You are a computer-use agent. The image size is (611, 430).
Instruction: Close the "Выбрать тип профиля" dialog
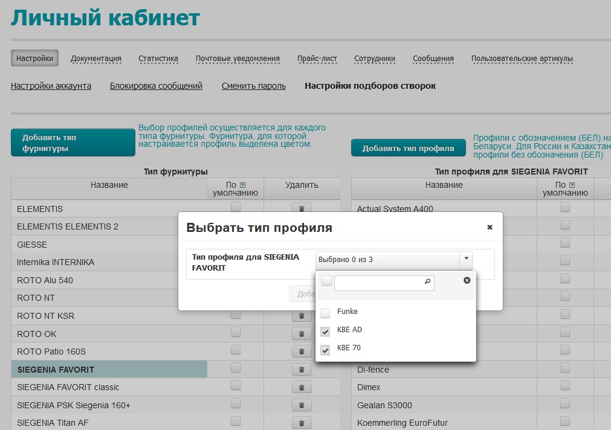click(x=490, y=228)
